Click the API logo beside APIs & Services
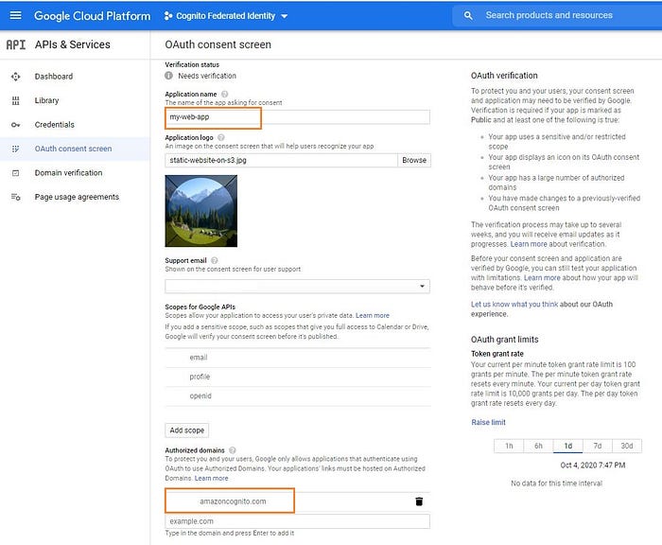Image resolution: width=662 pixels, height=545 pixels. (16, 44)
